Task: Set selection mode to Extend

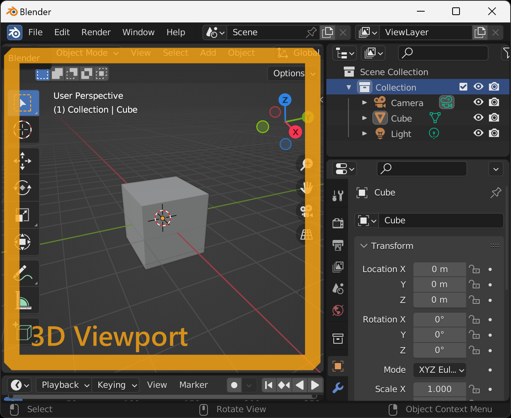Action: point(57,73)
